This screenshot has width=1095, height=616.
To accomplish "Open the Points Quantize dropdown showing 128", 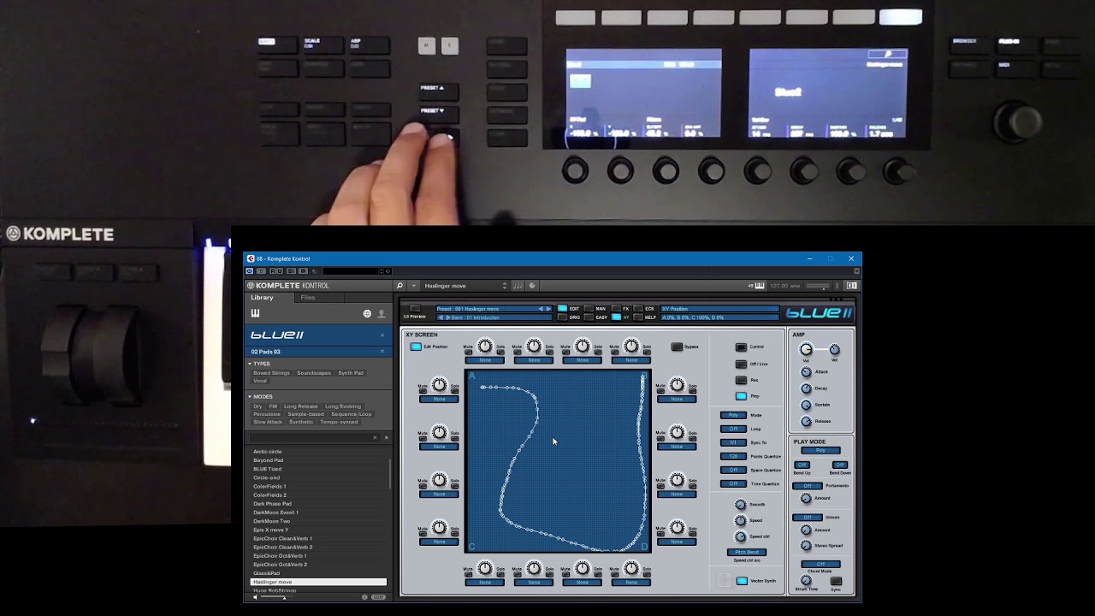I will tap(733, 456).
